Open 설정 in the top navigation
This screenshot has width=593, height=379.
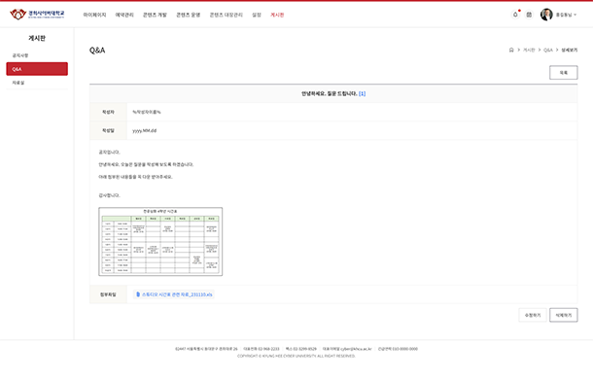click(x=257, y=15)
